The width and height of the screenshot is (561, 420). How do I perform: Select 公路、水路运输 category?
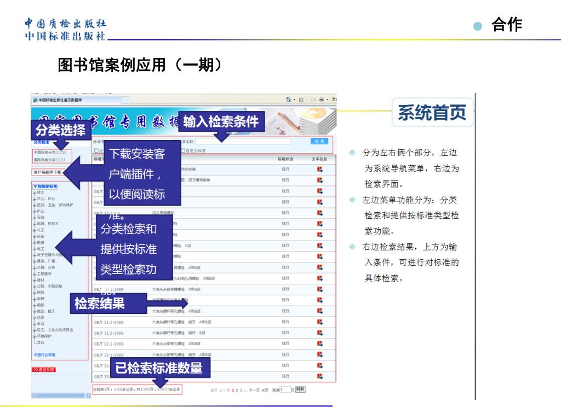[49, 286]
